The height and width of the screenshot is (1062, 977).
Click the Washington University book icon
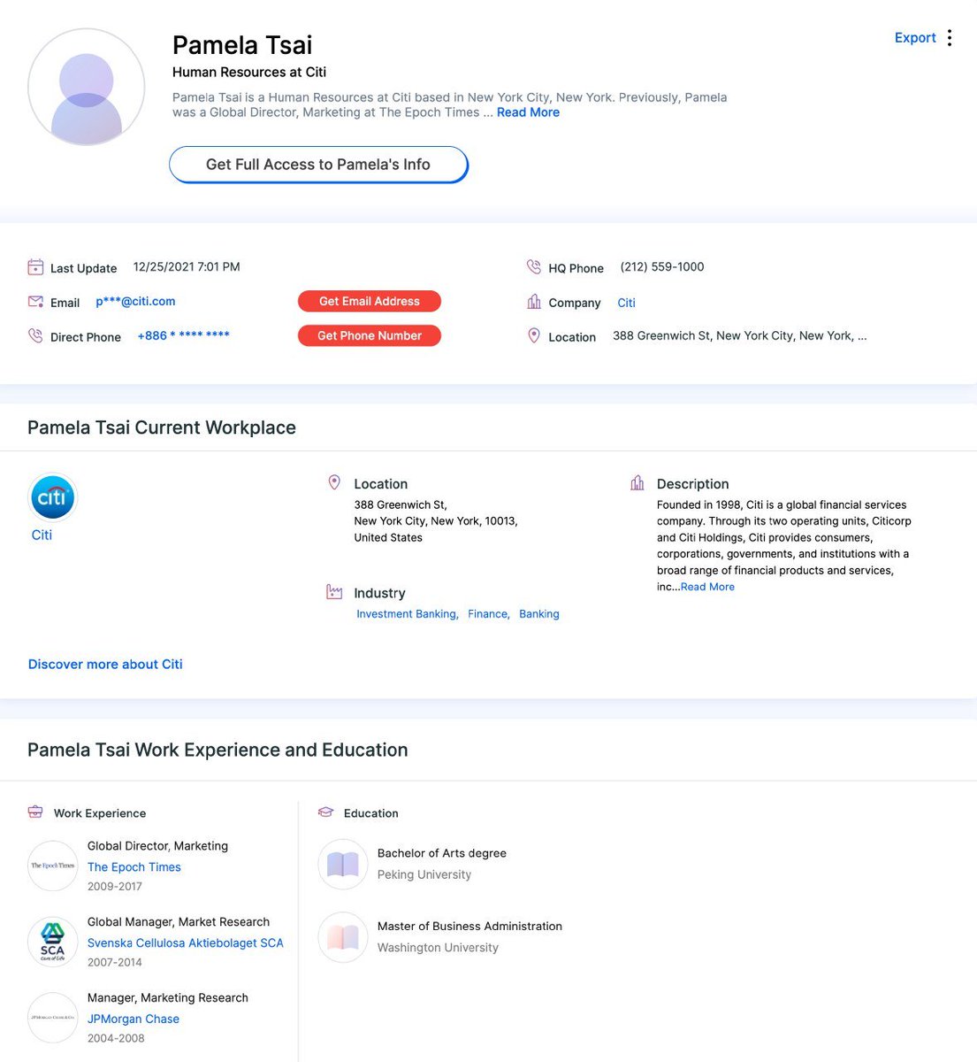tap(342, 936)
